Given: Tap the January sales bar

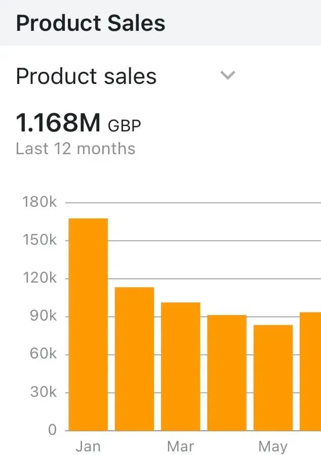Looking at the screenshot, I should click(88, 325).
